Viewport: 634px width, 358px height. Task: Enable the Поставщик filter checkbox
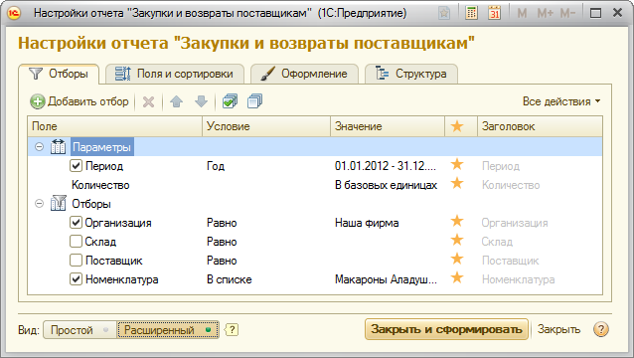[x=76, y=261]
